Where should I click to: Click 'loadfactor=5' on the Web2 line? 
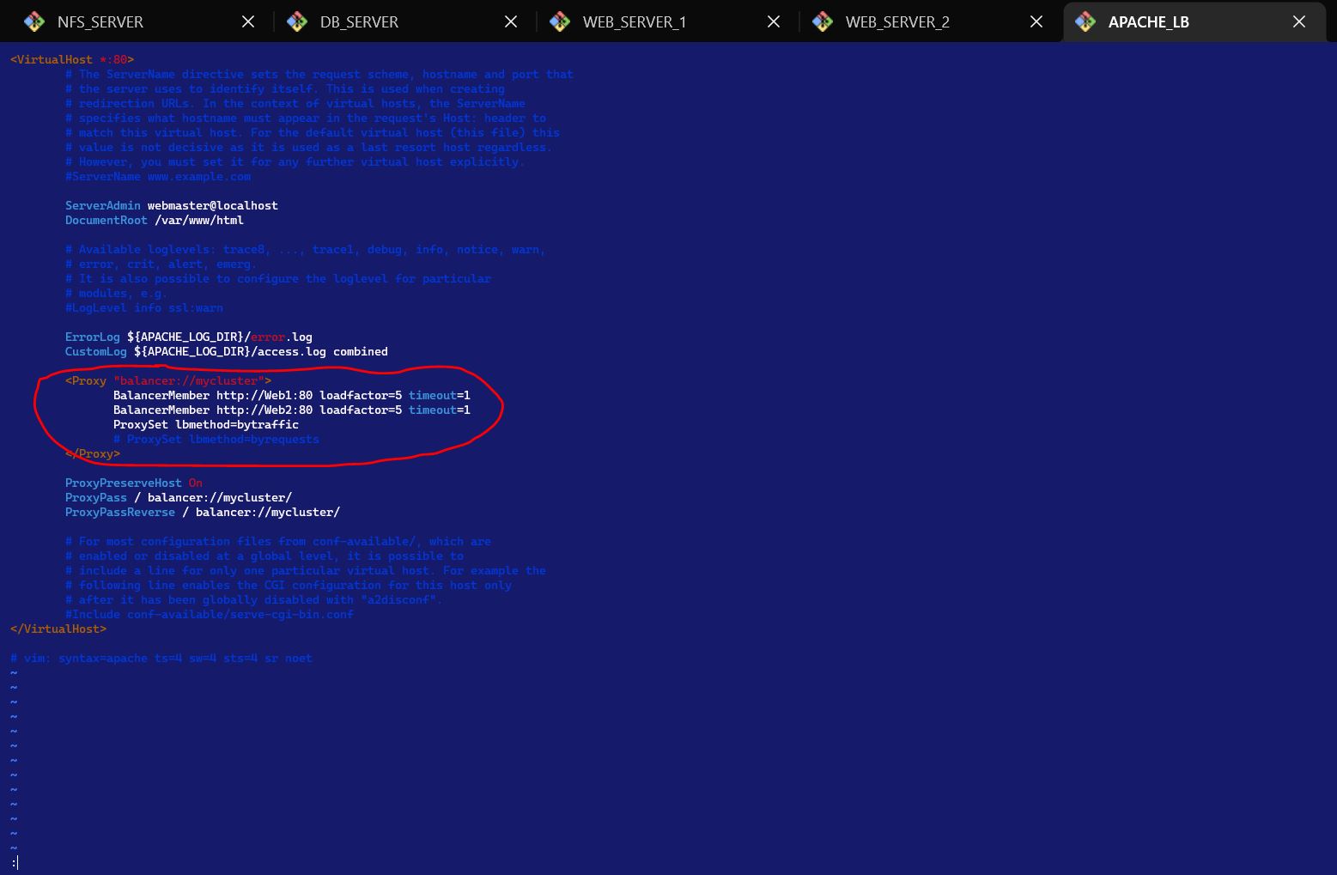[361, 410]
